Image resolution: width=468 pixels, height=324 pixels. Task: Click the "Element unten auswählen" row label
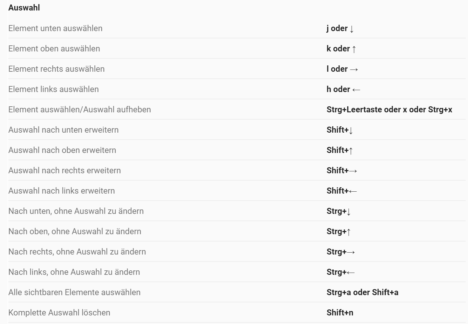pos(55,28)
